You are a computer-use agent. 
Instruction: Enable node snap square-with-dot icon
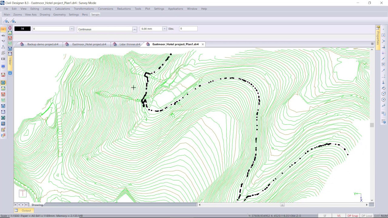383,35
